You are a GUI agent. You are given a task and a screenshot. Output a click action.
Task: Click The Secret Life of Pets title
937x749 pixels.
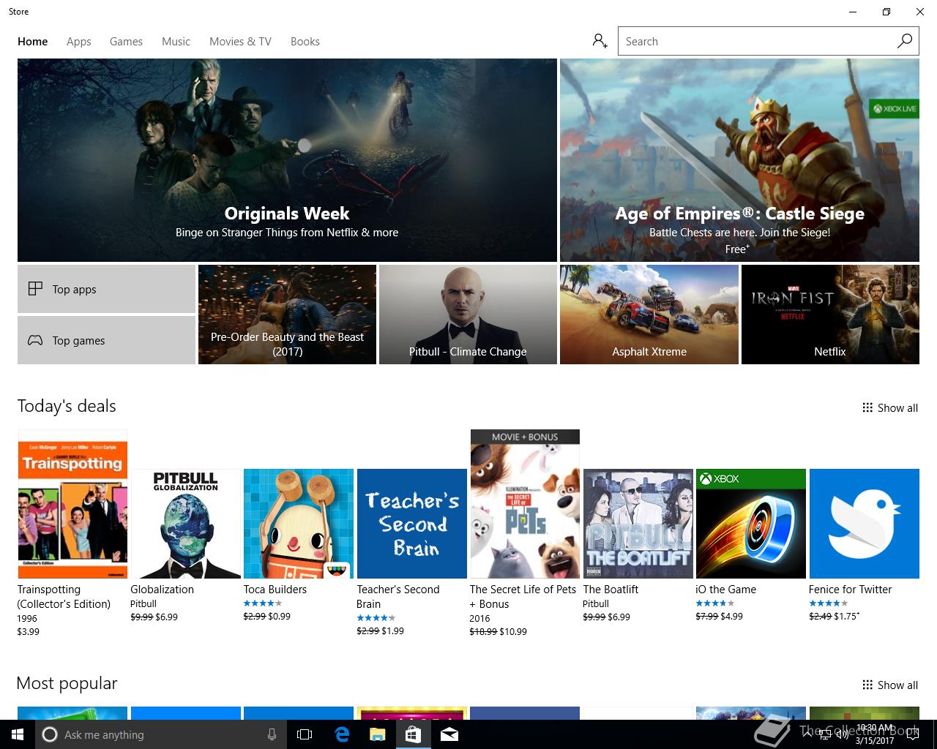[523, 597]
